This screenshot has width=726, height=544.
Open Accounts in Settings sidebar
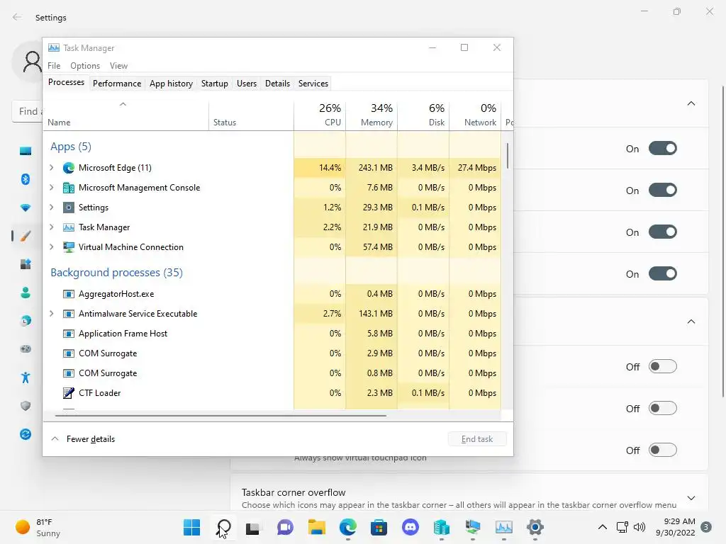(x=26, y=293)
